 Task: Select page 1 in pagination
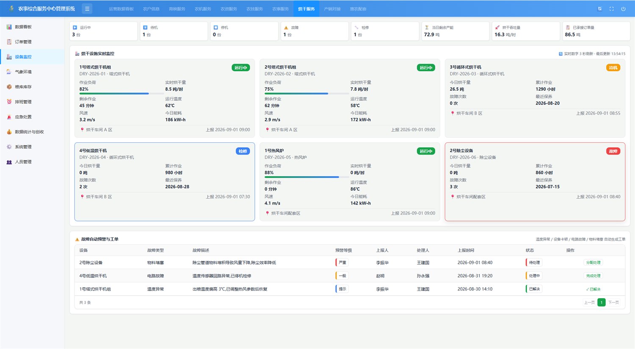point(601,302)
